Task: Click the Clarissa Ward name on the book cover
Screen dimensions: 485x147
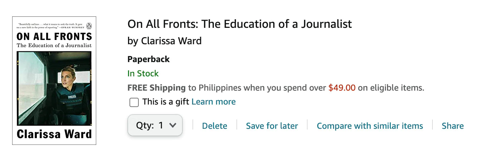Action: (x=54, y=135)
